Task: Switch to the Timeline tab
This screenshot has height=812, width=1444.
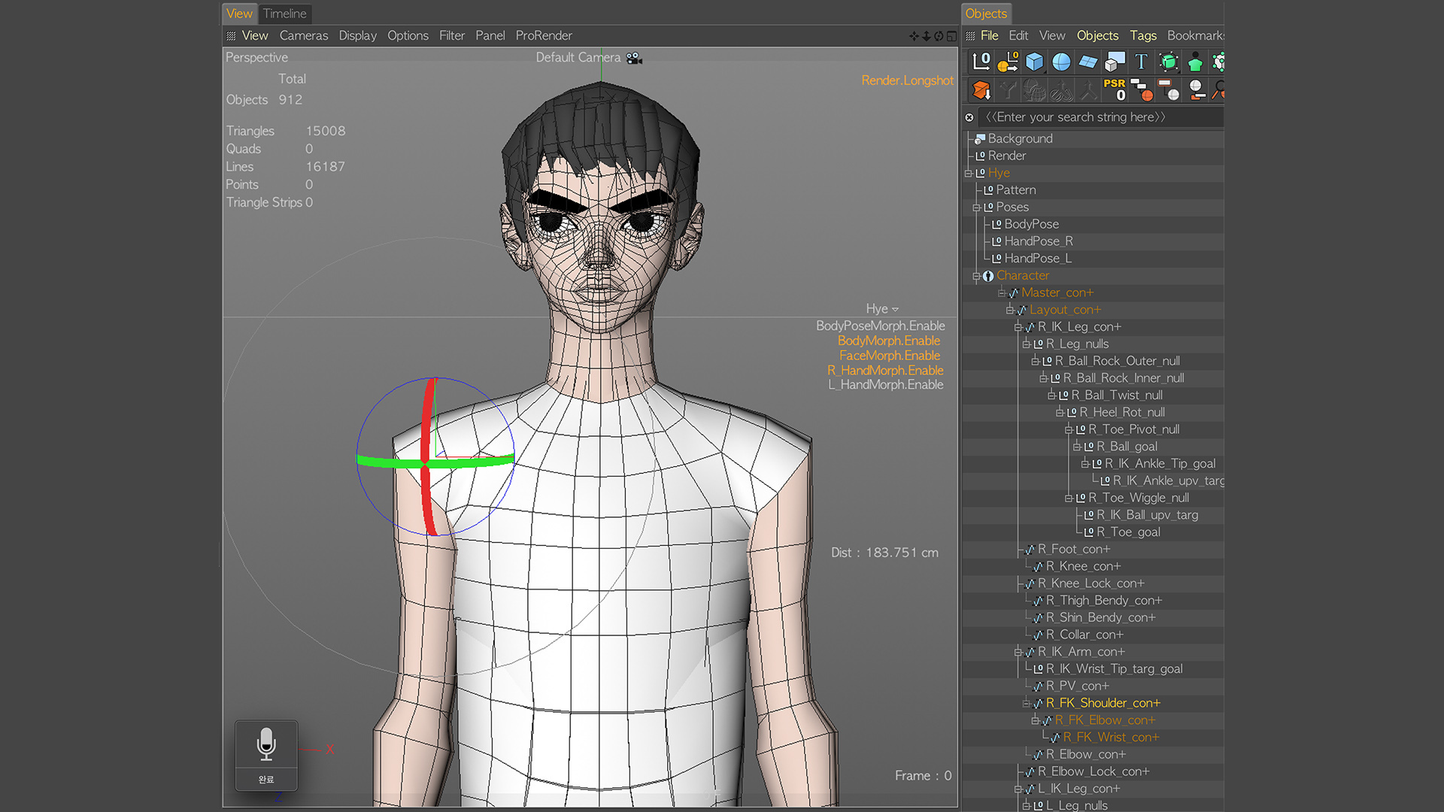Action: point(285,14)
